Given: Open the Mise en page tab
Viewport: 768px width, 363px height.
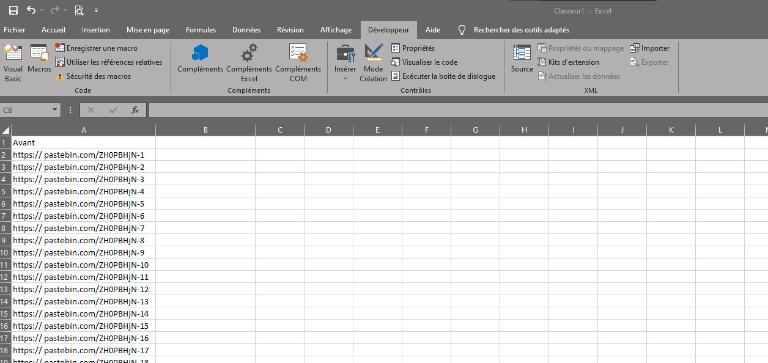Looking at the screenshot, I should (x=148, y=30).
